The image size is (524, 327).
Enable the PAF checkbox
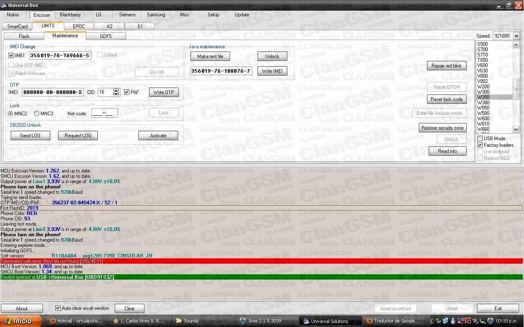(x=127, y=92)
